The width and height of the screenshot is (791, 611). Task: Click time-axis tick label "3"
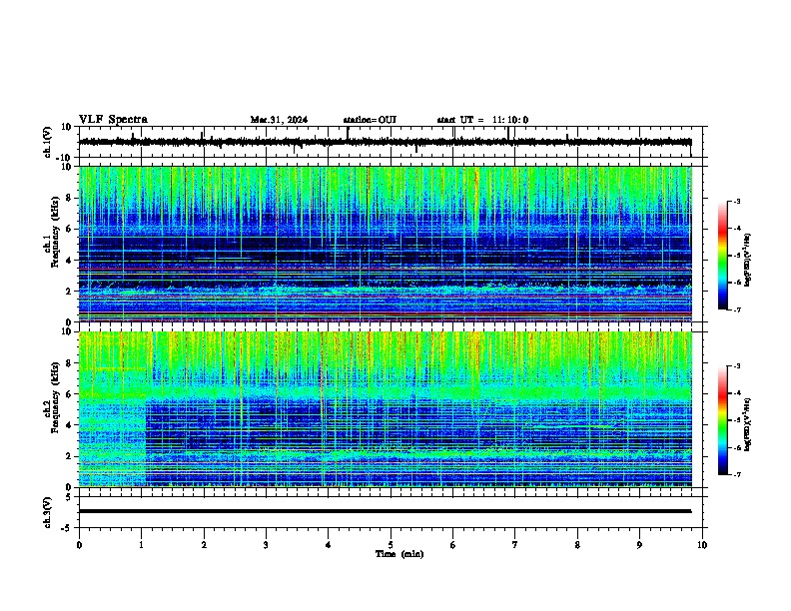266,545
